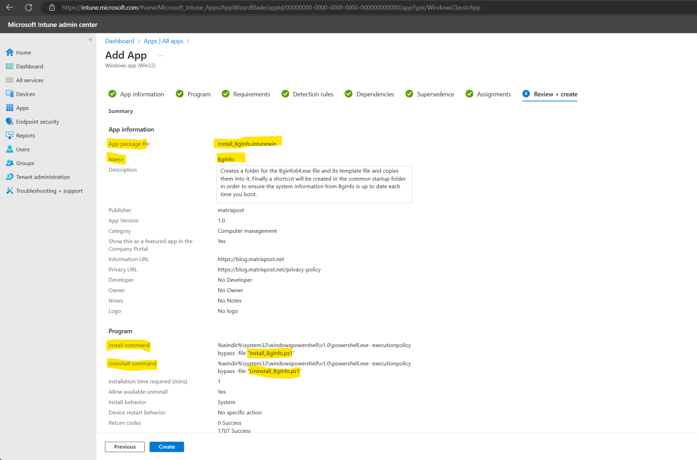Open the ellipsis menu next to Add App

[160, 55]
